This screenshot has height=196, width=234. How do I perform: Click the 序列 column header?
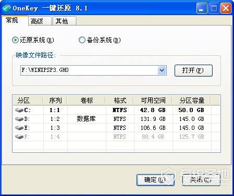coord(55,101)
